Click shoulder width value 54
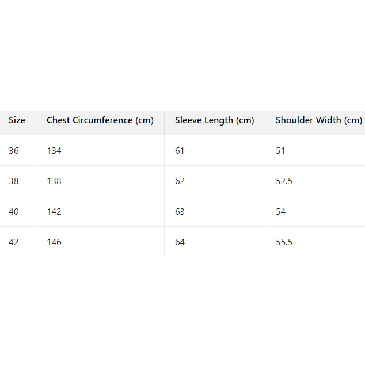 [281, 212]
